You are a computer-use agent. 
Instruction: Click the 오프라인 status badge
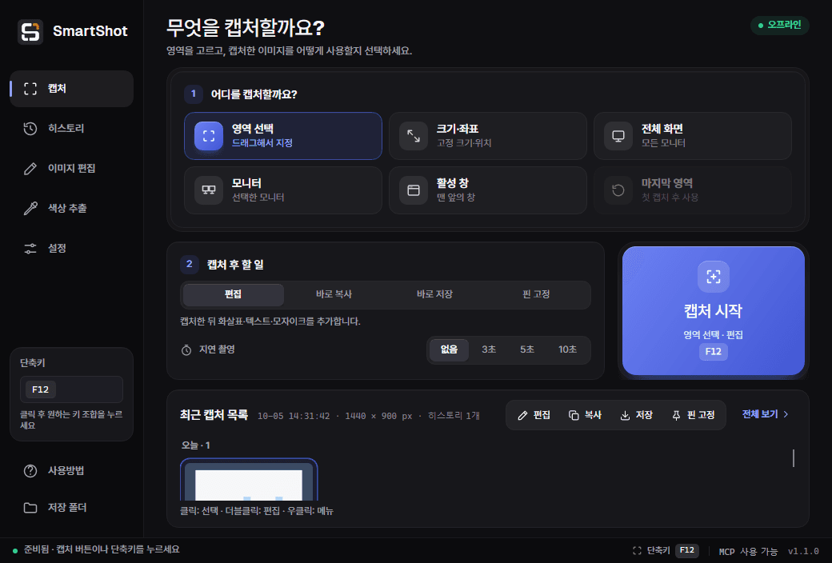[779, 25]
